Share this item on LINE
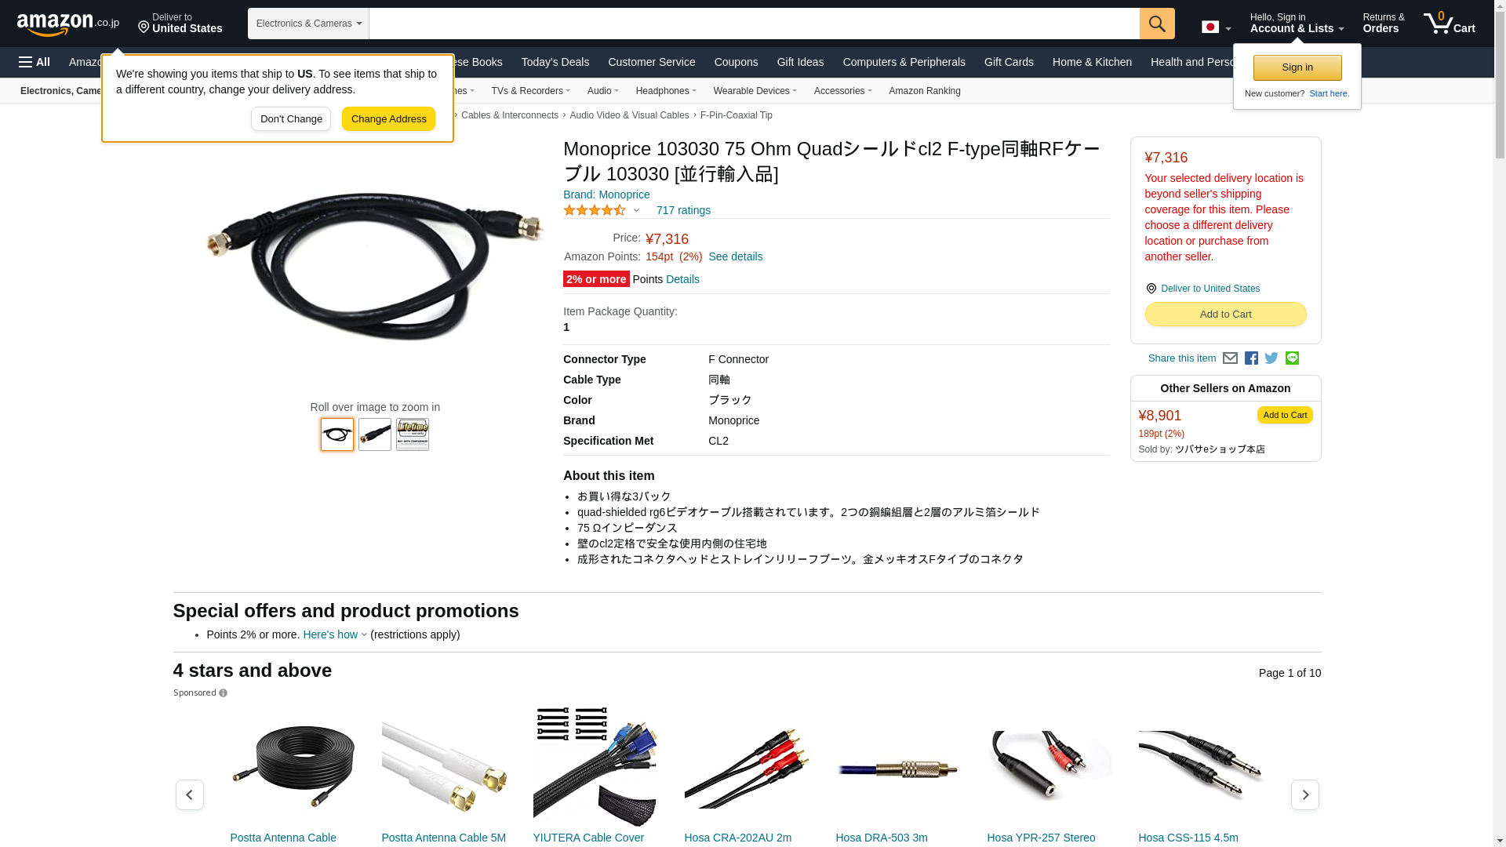Screen dimensions: 1506x847 click(x=1292, y=358)
